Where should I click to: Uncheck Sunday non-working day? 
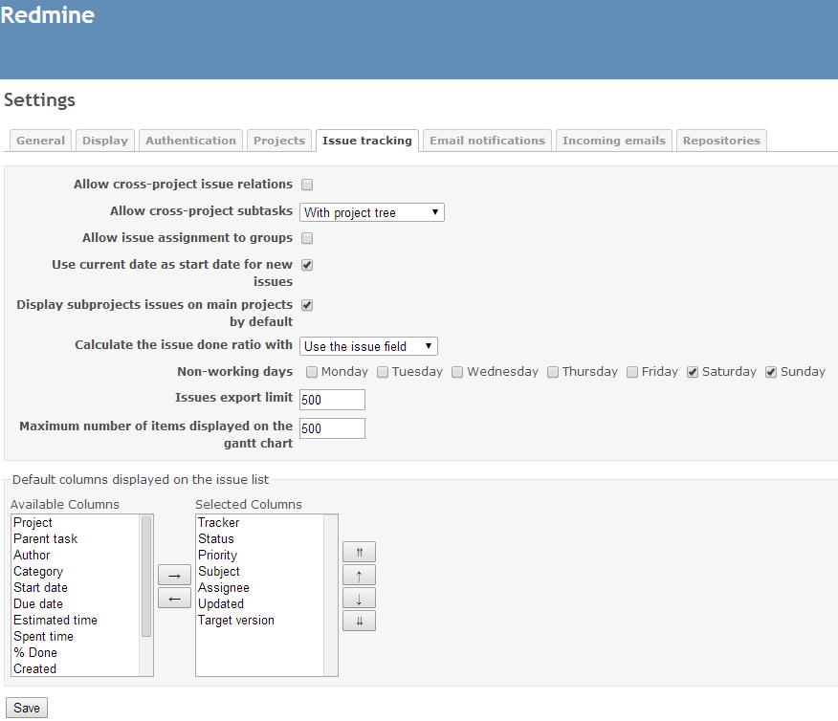[771, 372]
